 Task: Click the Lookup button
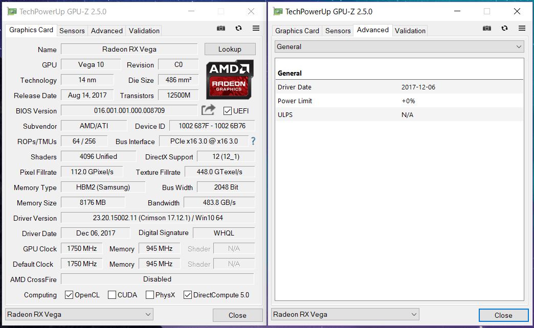[x=230, y=49]
